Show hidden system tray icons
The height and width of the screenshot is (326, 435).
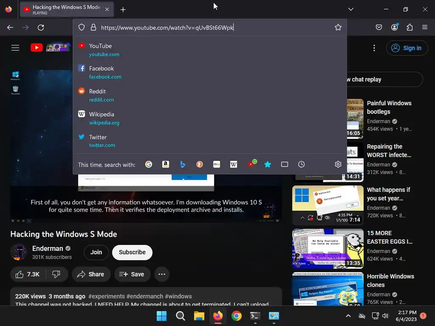348,316
